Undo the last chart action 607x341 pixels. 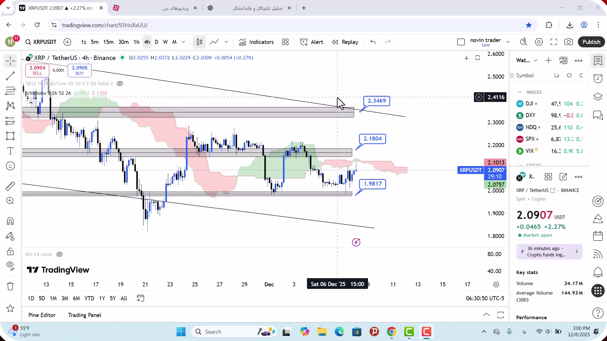point(373,42)
